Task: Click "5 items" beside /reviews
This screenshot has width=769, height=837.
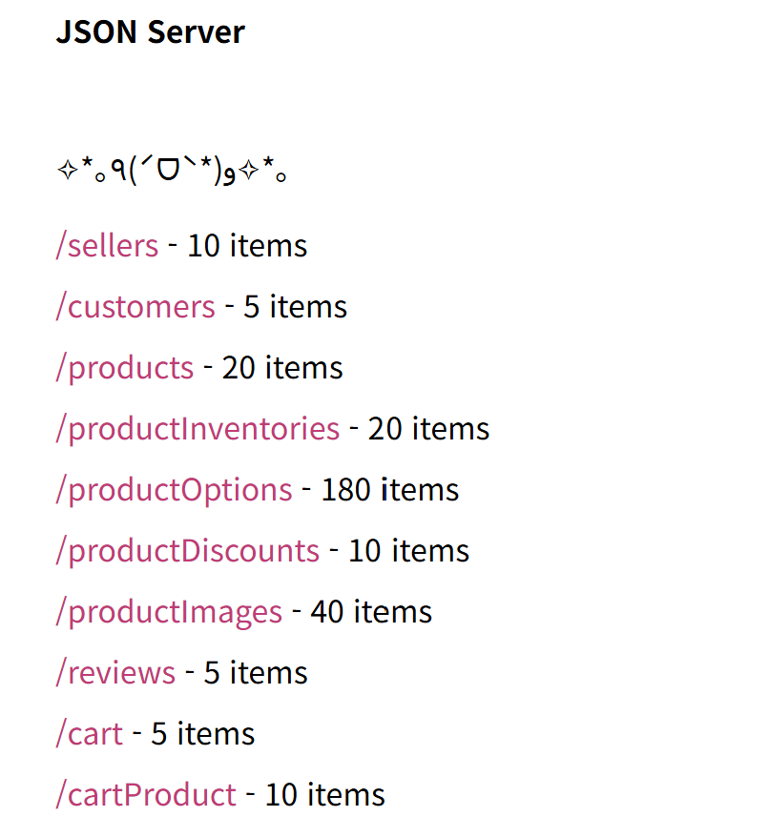Action: coord(256,673)
